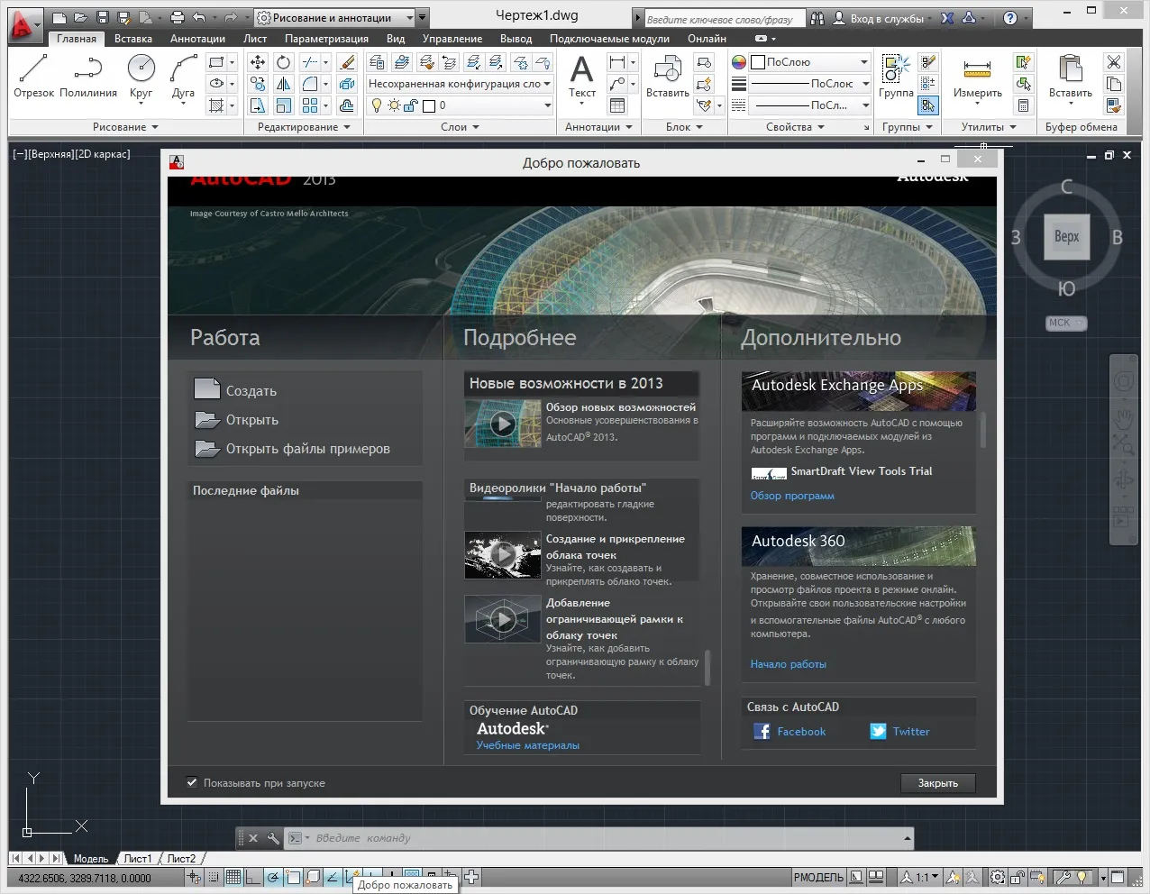Viewport: 1150px width, 894px height.
Task: Click the Facebook icon link
Action: 762,732
